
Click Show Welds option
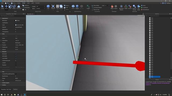95,5
